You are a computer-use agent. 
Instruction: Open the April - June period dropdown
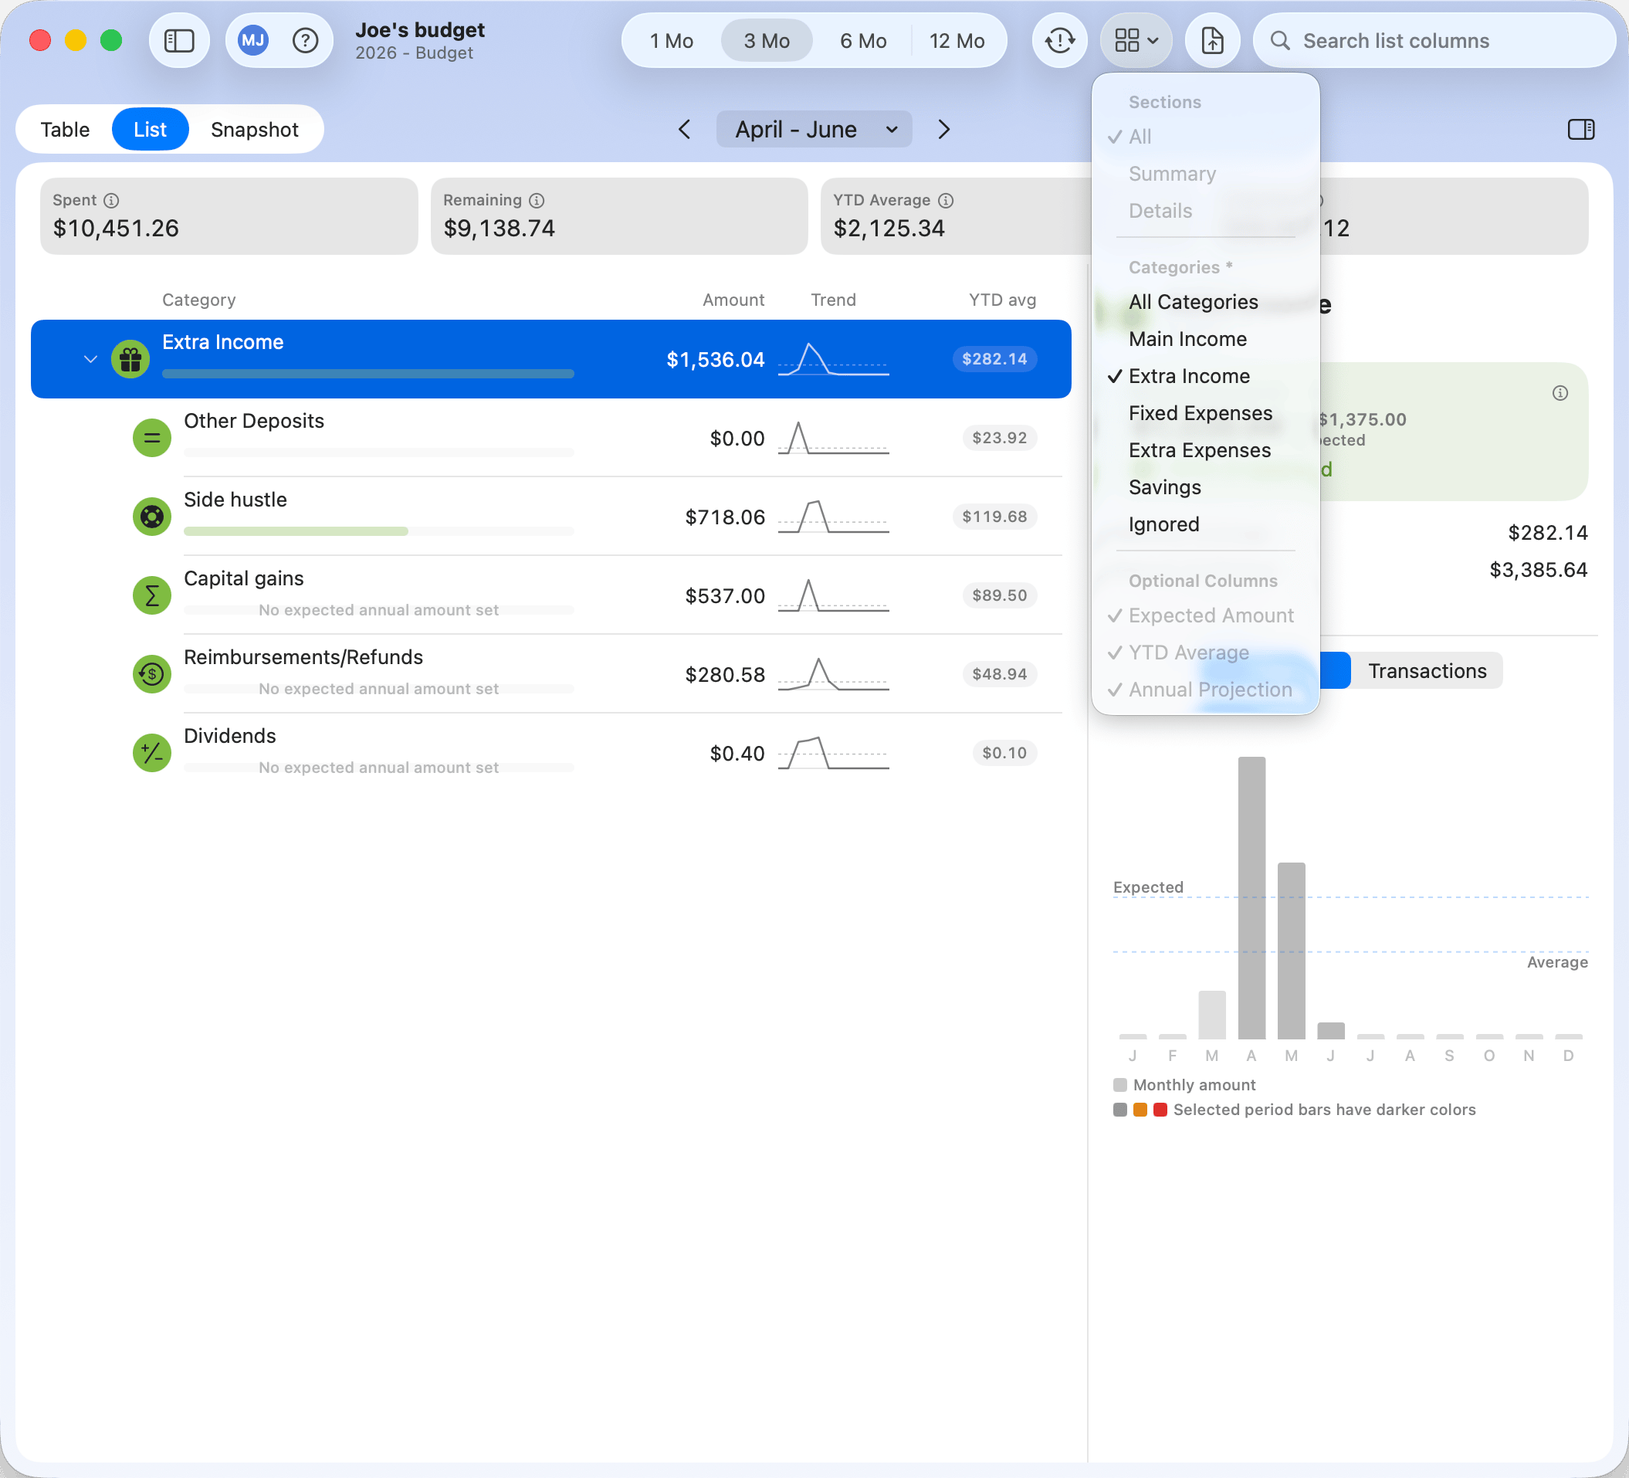[x=814, y=129]
